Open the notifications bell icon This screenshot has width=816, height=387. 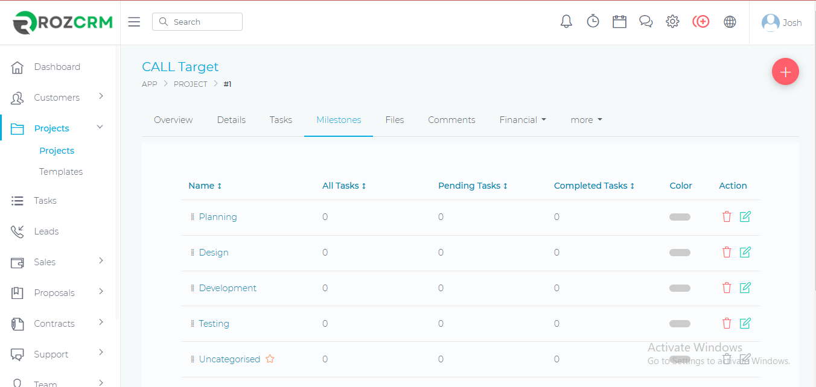pyautogui.click(x=566, y=22)
